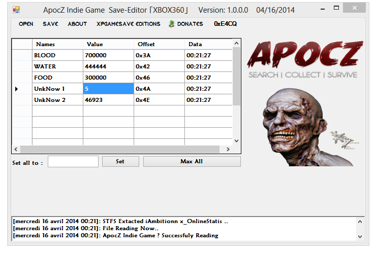The image size is (375, 254).
Task: Click the log panel scroll up arrow
Action: click(x=360, y=222)
